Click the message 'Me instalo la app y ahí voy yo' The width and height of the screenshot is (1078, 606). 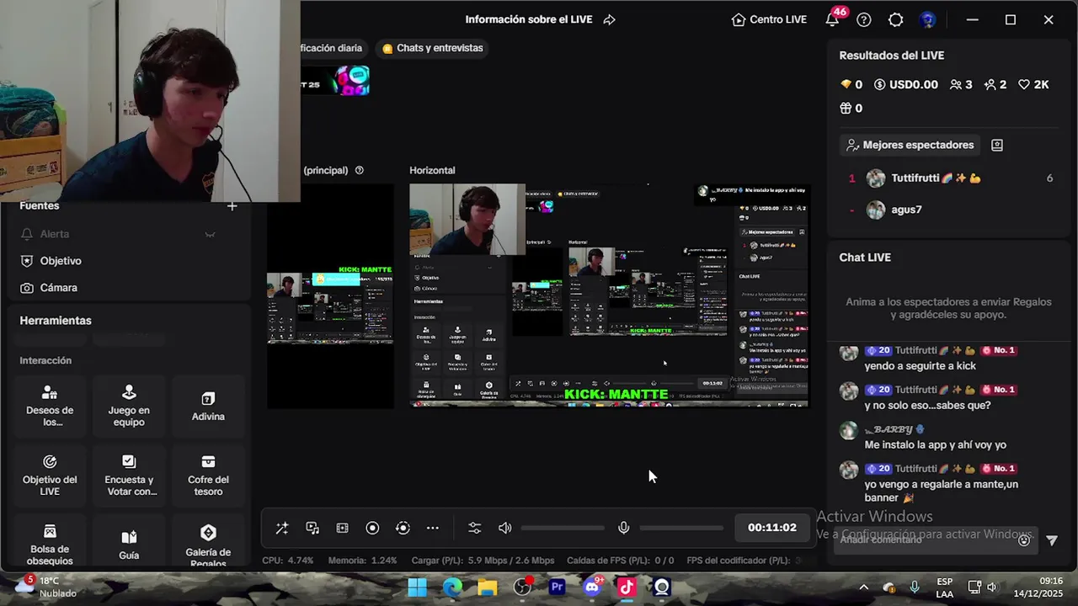(x=935, y=444)
